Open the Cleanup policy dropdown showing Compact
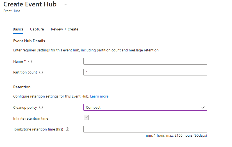The image size is (232, 147). click(x=145, y=107)
